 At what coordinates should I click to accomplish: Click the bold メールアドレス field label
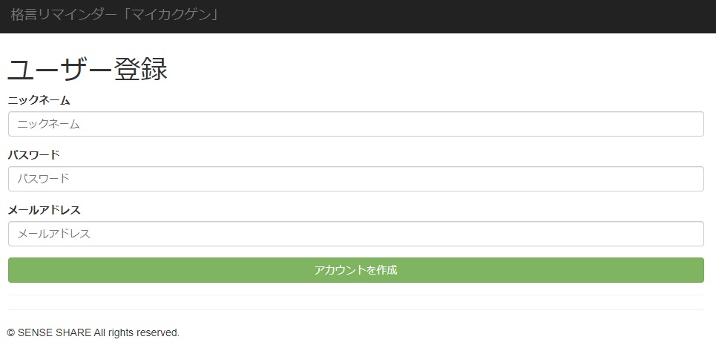[x=45, y=210]
